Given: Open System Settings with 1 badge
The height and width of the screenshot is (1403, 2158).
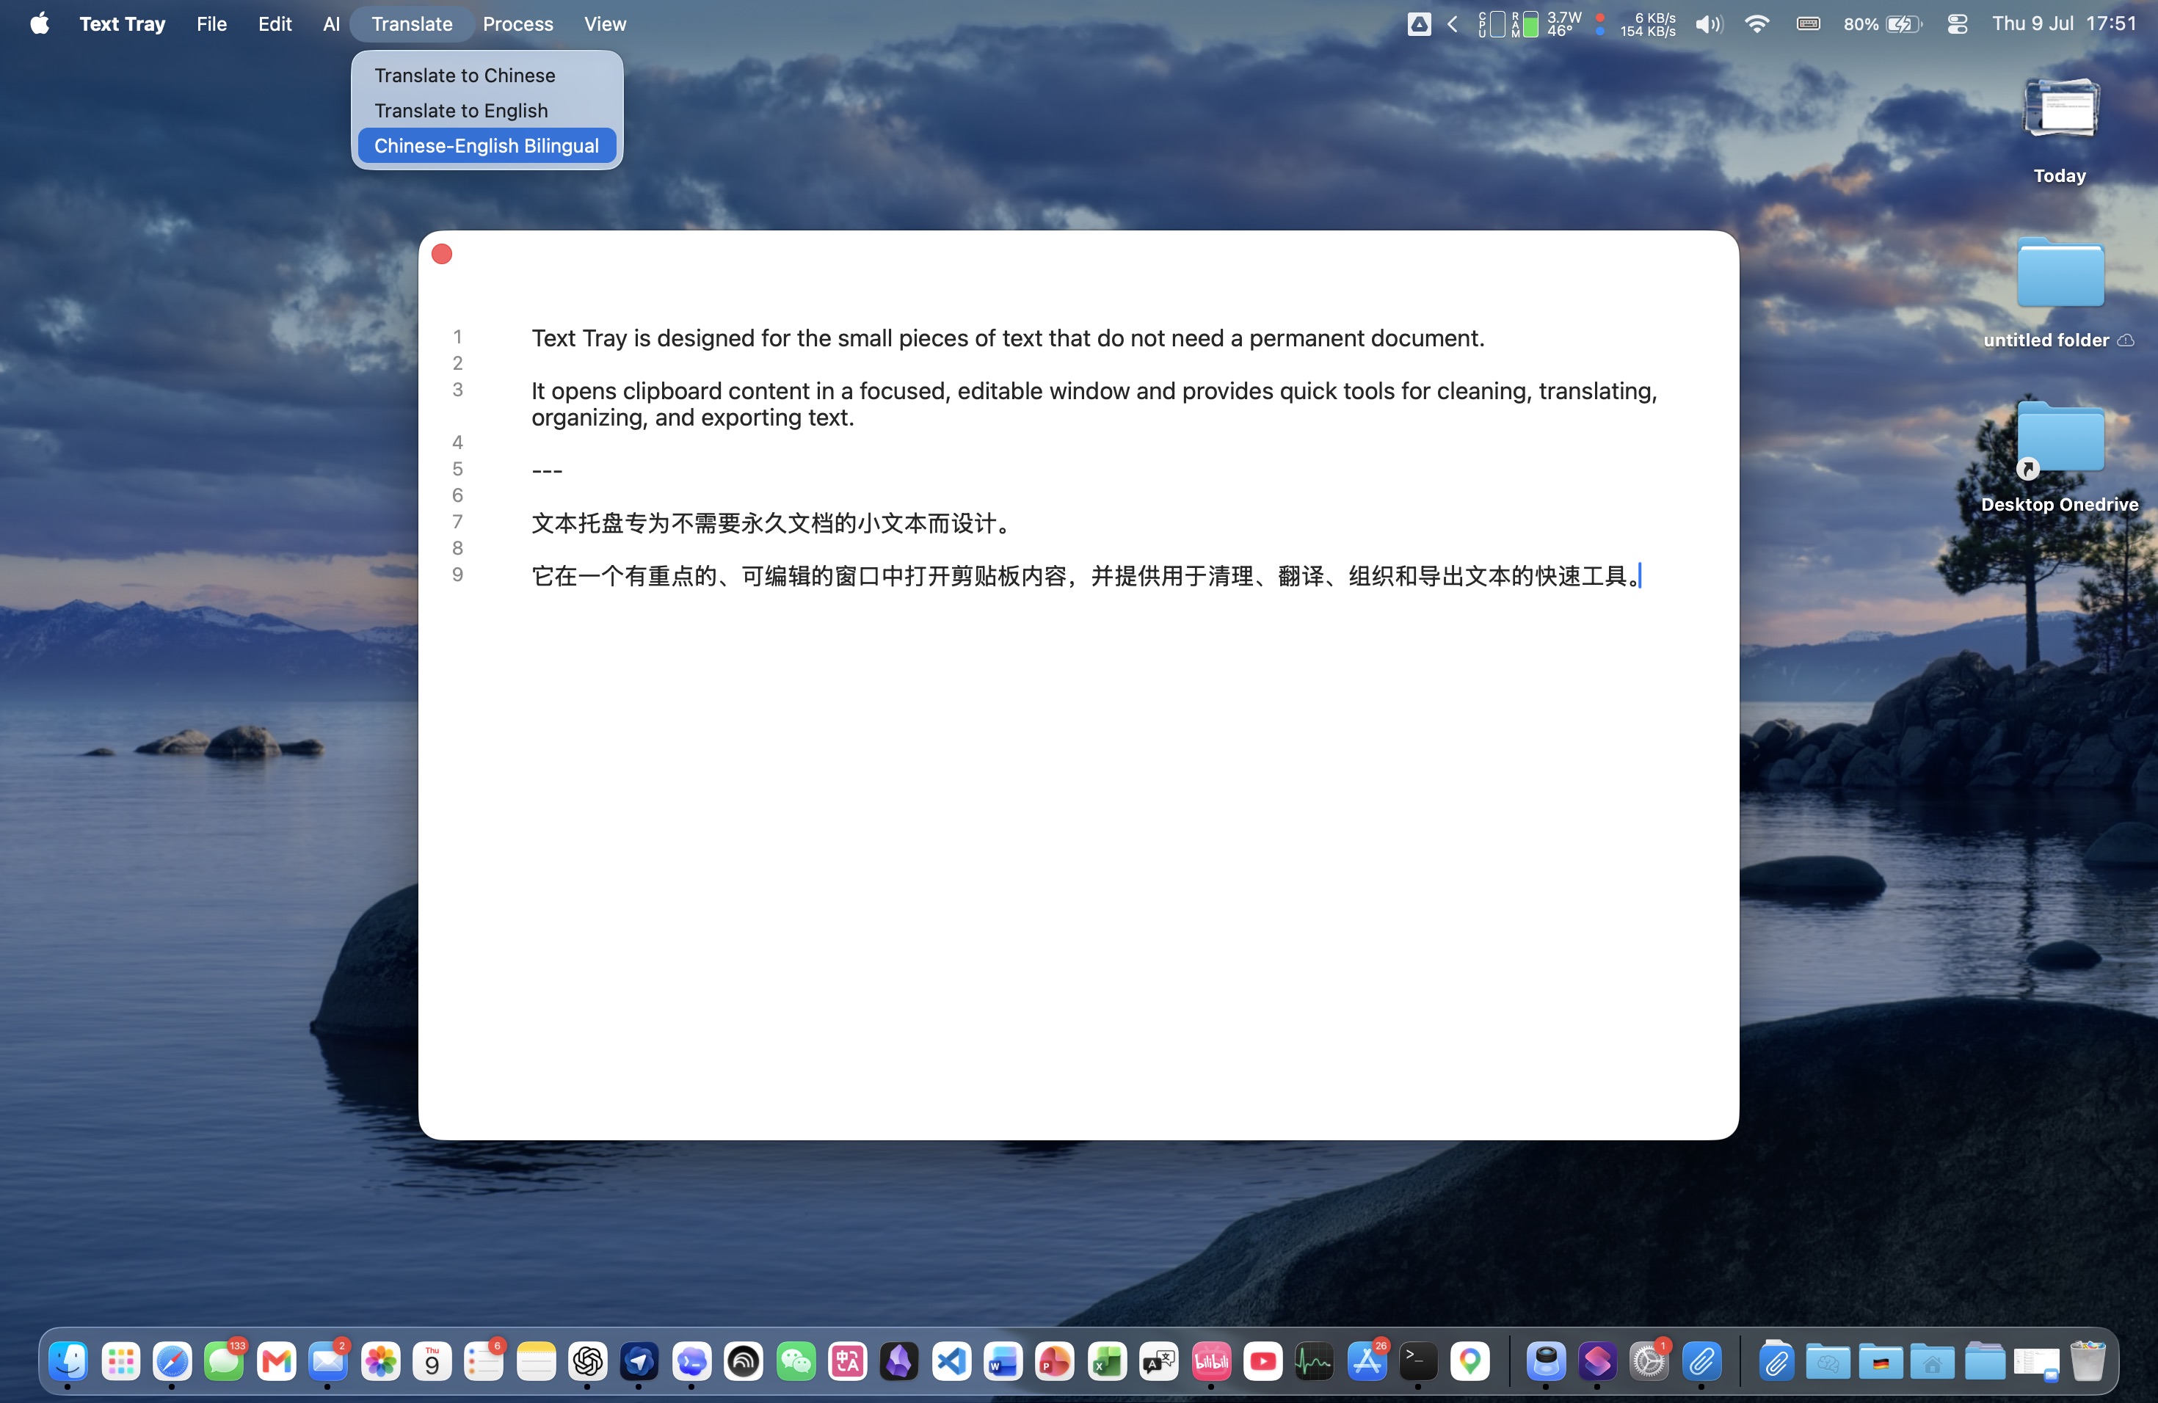Looking at the screenshot, I should pyautogui.click(x=1649, y=1360).
